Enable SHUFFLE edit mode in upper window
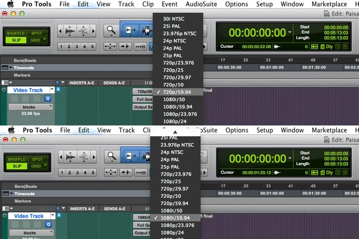 coord(16,33)
